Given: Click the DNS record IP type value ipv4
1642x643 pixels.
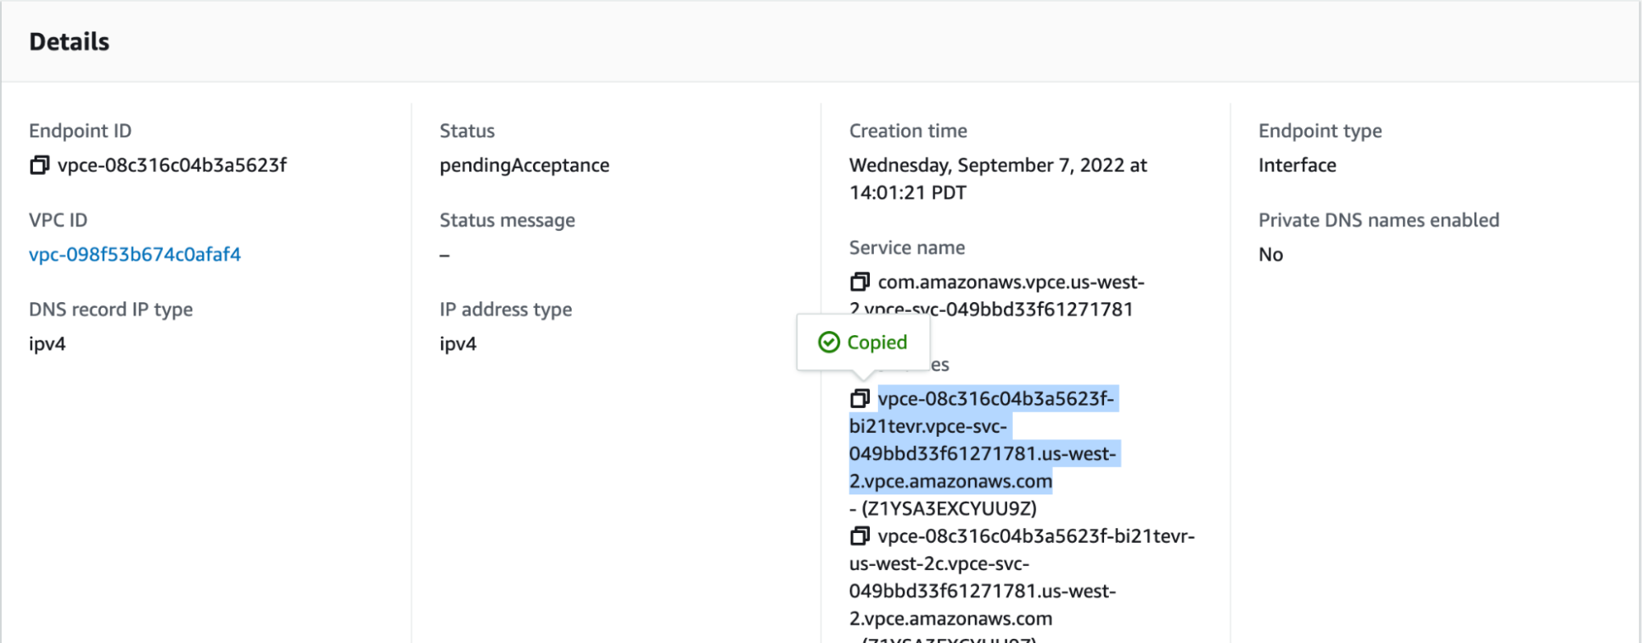Looking at the screenshot, I should click(47, 344).
